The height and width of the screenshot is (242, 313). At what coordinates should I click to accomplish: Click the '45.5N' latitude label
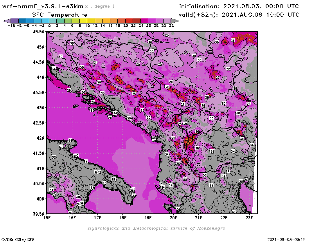coord(38,32)
